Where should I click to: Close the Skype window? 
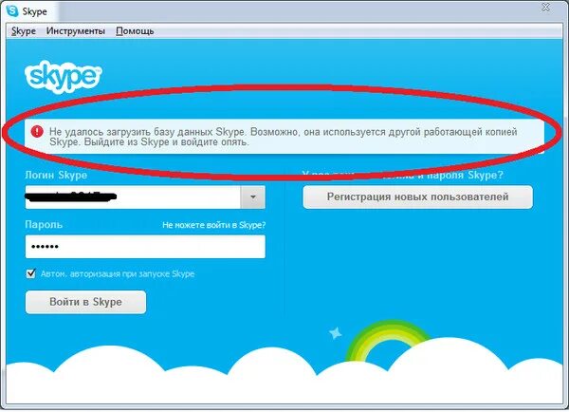pyautogui.click(x=545, y=7)
